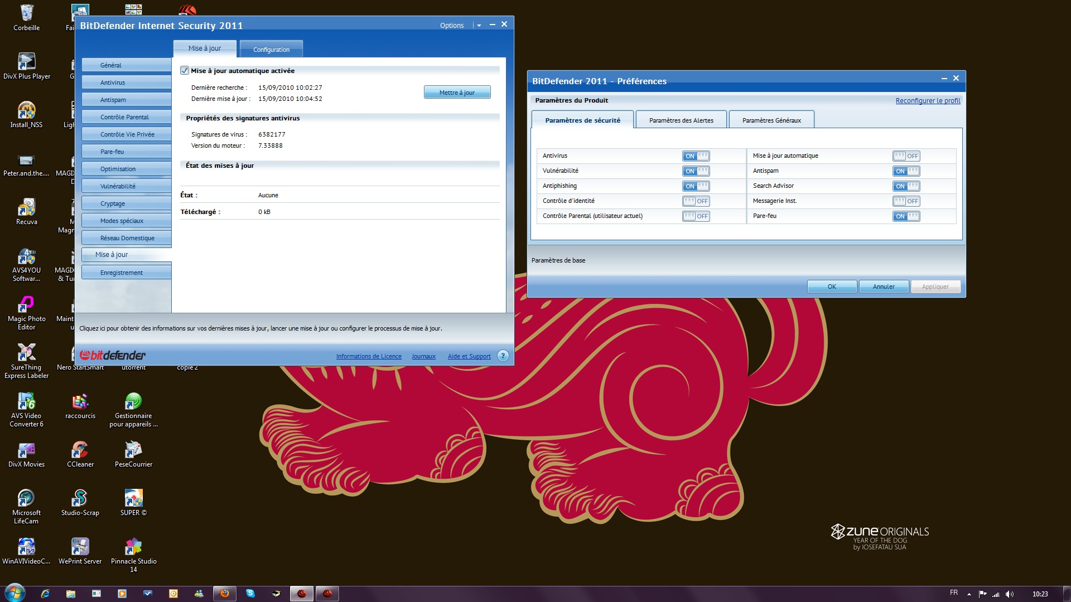Toggle the Antivirus switch in Préférences
Screen dimensions: 1071x602
(x=696, y=156)
